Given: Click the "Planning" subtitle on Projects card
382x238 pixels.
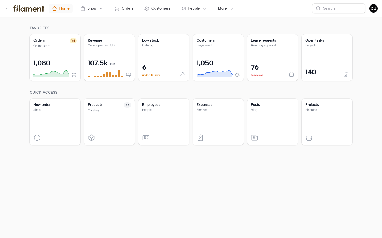Looking at the screenshot, I should point(311,110).
